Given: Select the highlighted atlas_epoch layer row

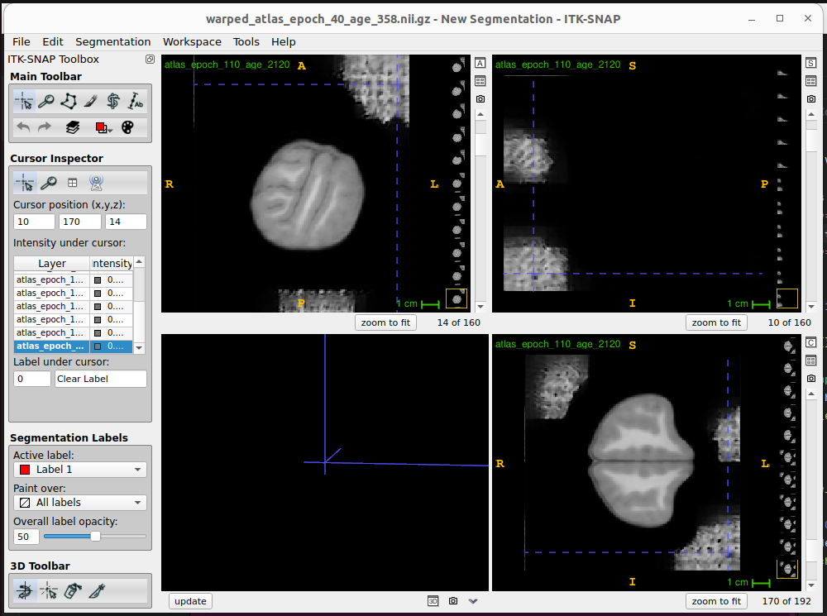Looking at the screenshot, I should click(74, 346).
